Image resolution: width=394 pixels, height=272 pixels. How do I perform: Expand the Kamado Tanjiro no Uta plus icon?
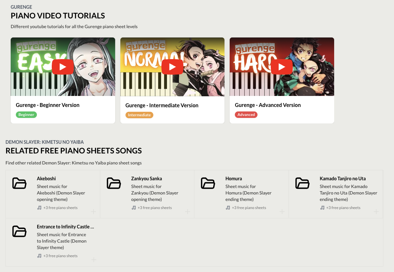(376, 212)
